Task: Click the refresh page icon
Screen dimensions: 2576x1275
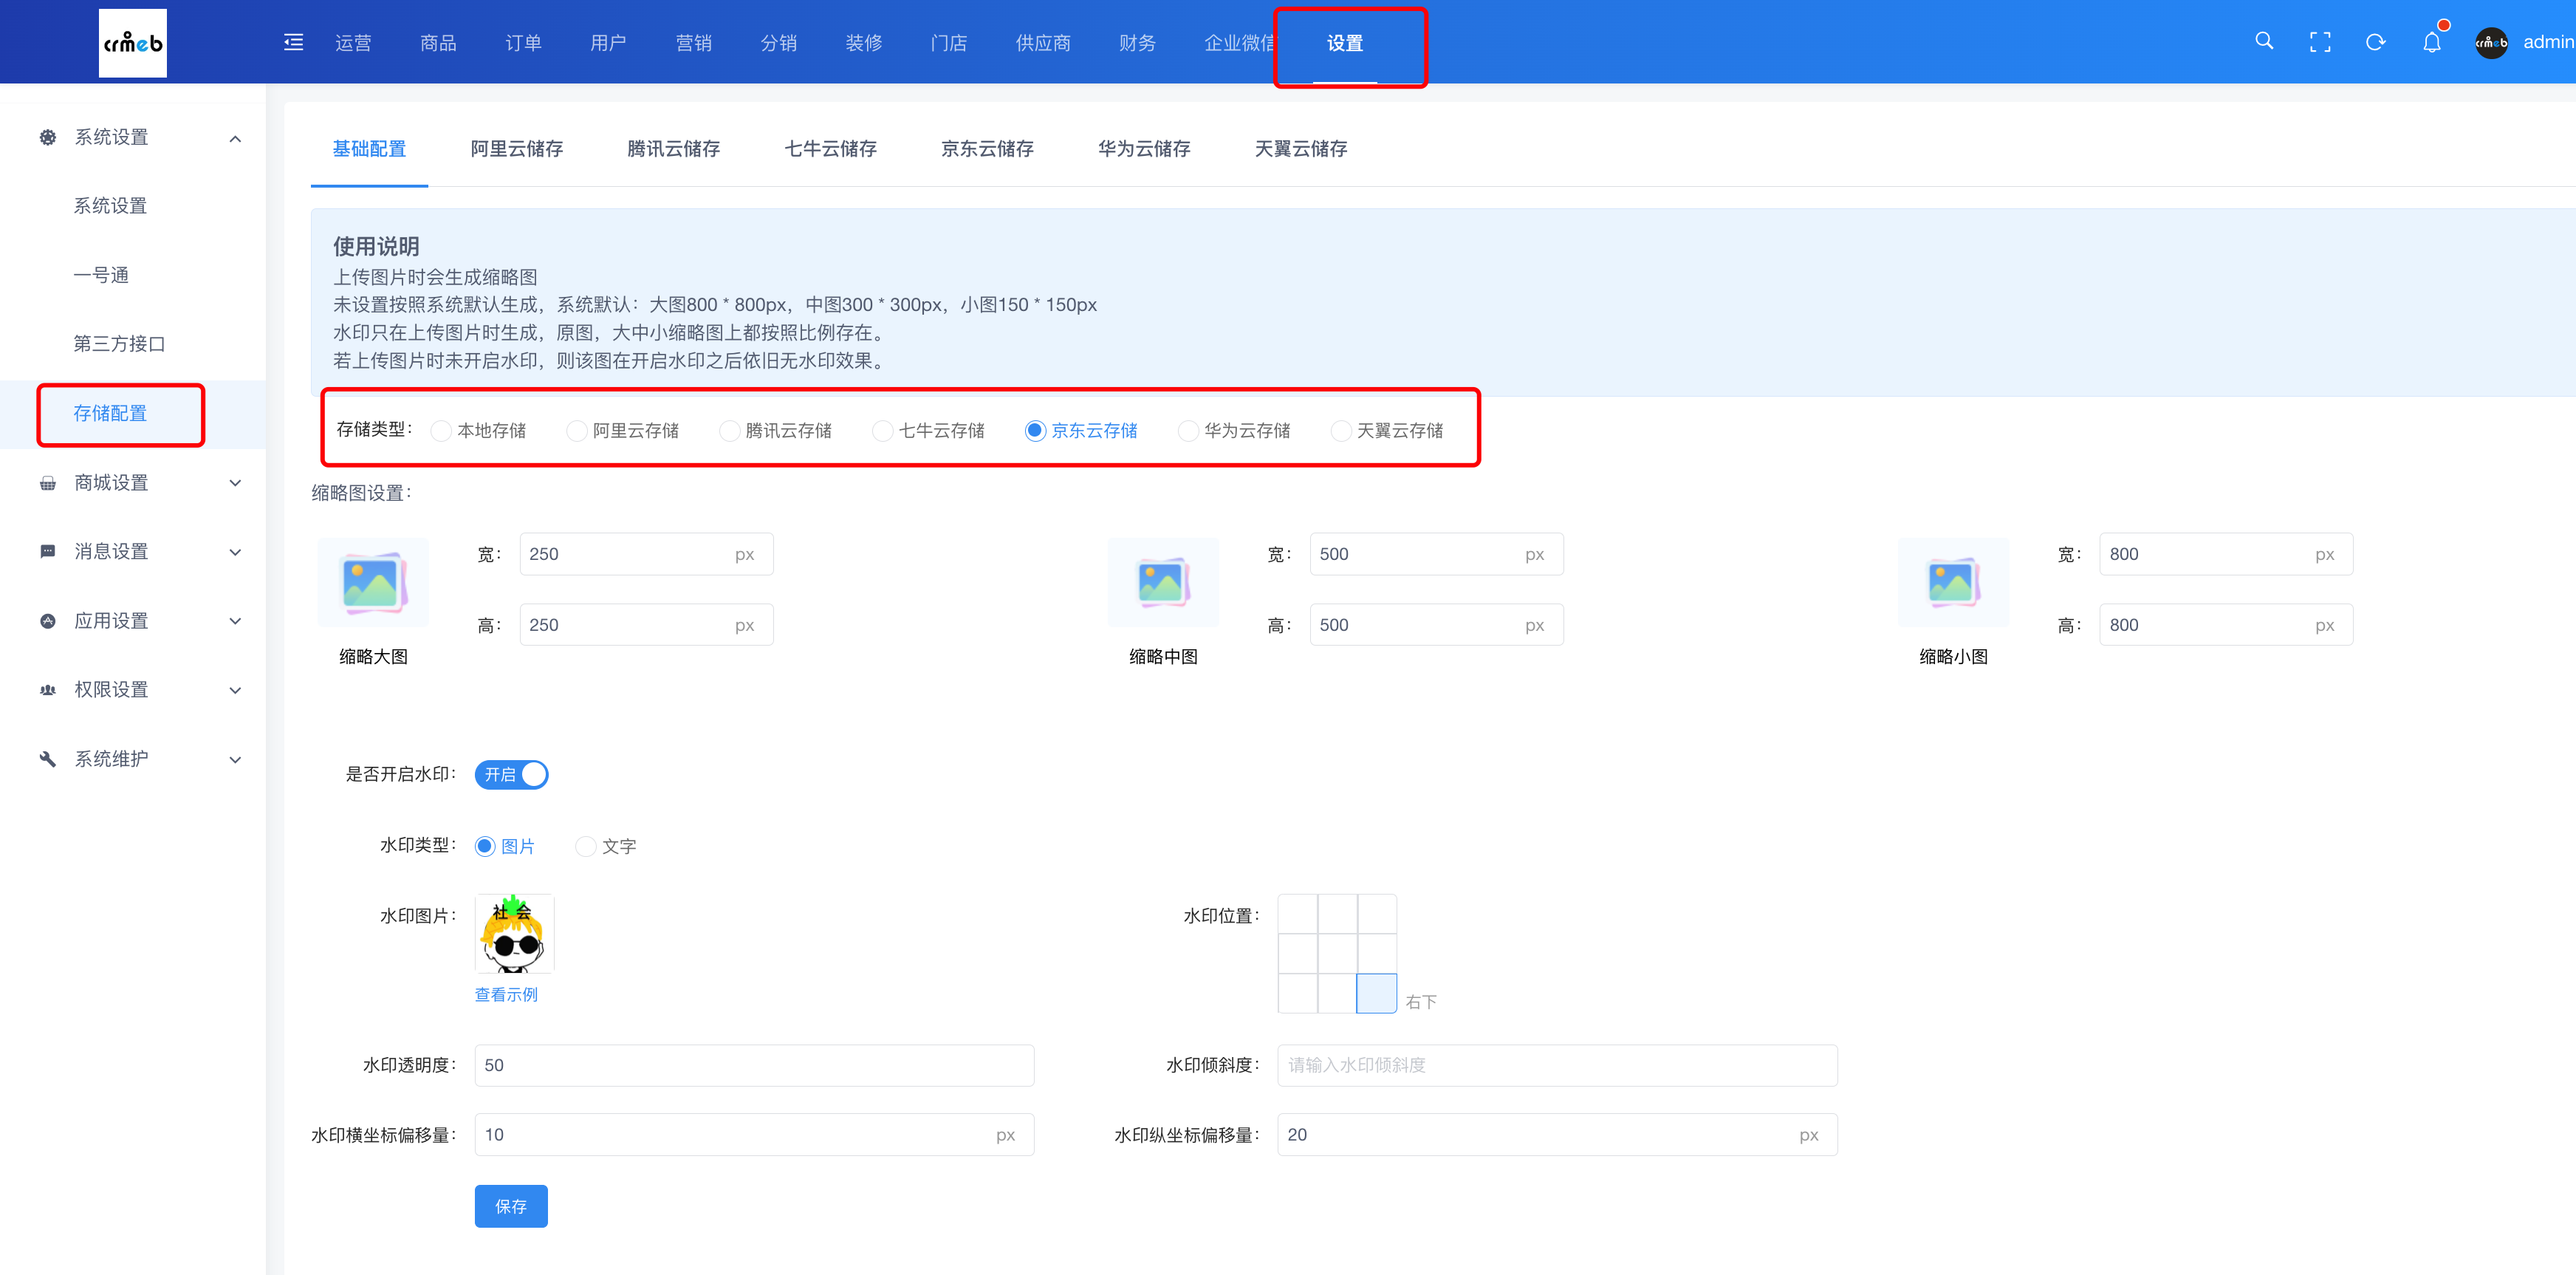Action: click(2376, 42)
